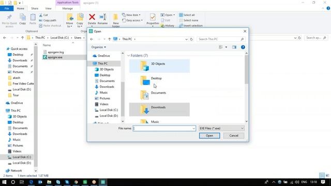Open the 3D Objects folder in dialog list
The height and width of the screenshot is (186, 331).
(x=159, y=66)
